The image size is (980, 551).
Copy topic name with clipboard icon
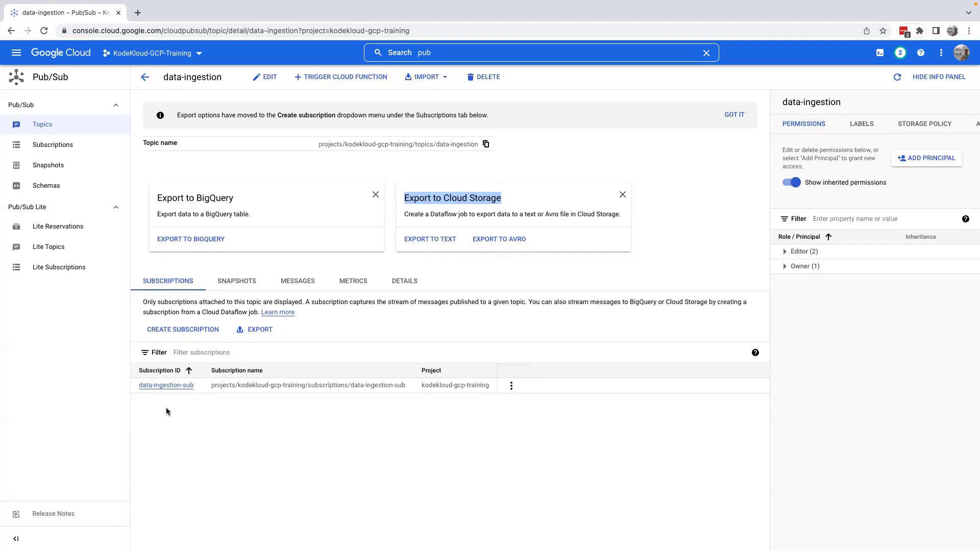(486, 144)
